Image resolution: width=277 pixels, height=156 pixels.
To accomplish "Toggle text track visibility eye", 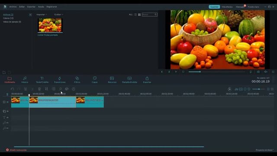I will 8,117.
